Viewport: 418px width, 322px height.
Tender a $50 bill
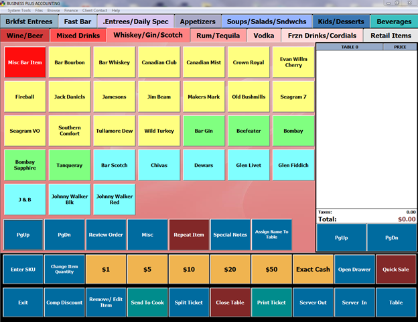pos(272,270)
